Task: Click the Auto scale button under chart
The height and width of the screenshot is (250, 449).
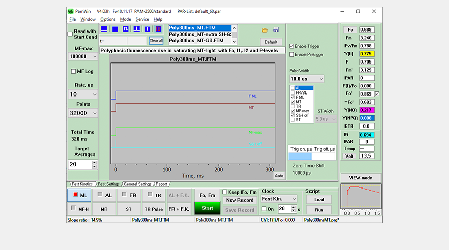Action: click(279, 176)
